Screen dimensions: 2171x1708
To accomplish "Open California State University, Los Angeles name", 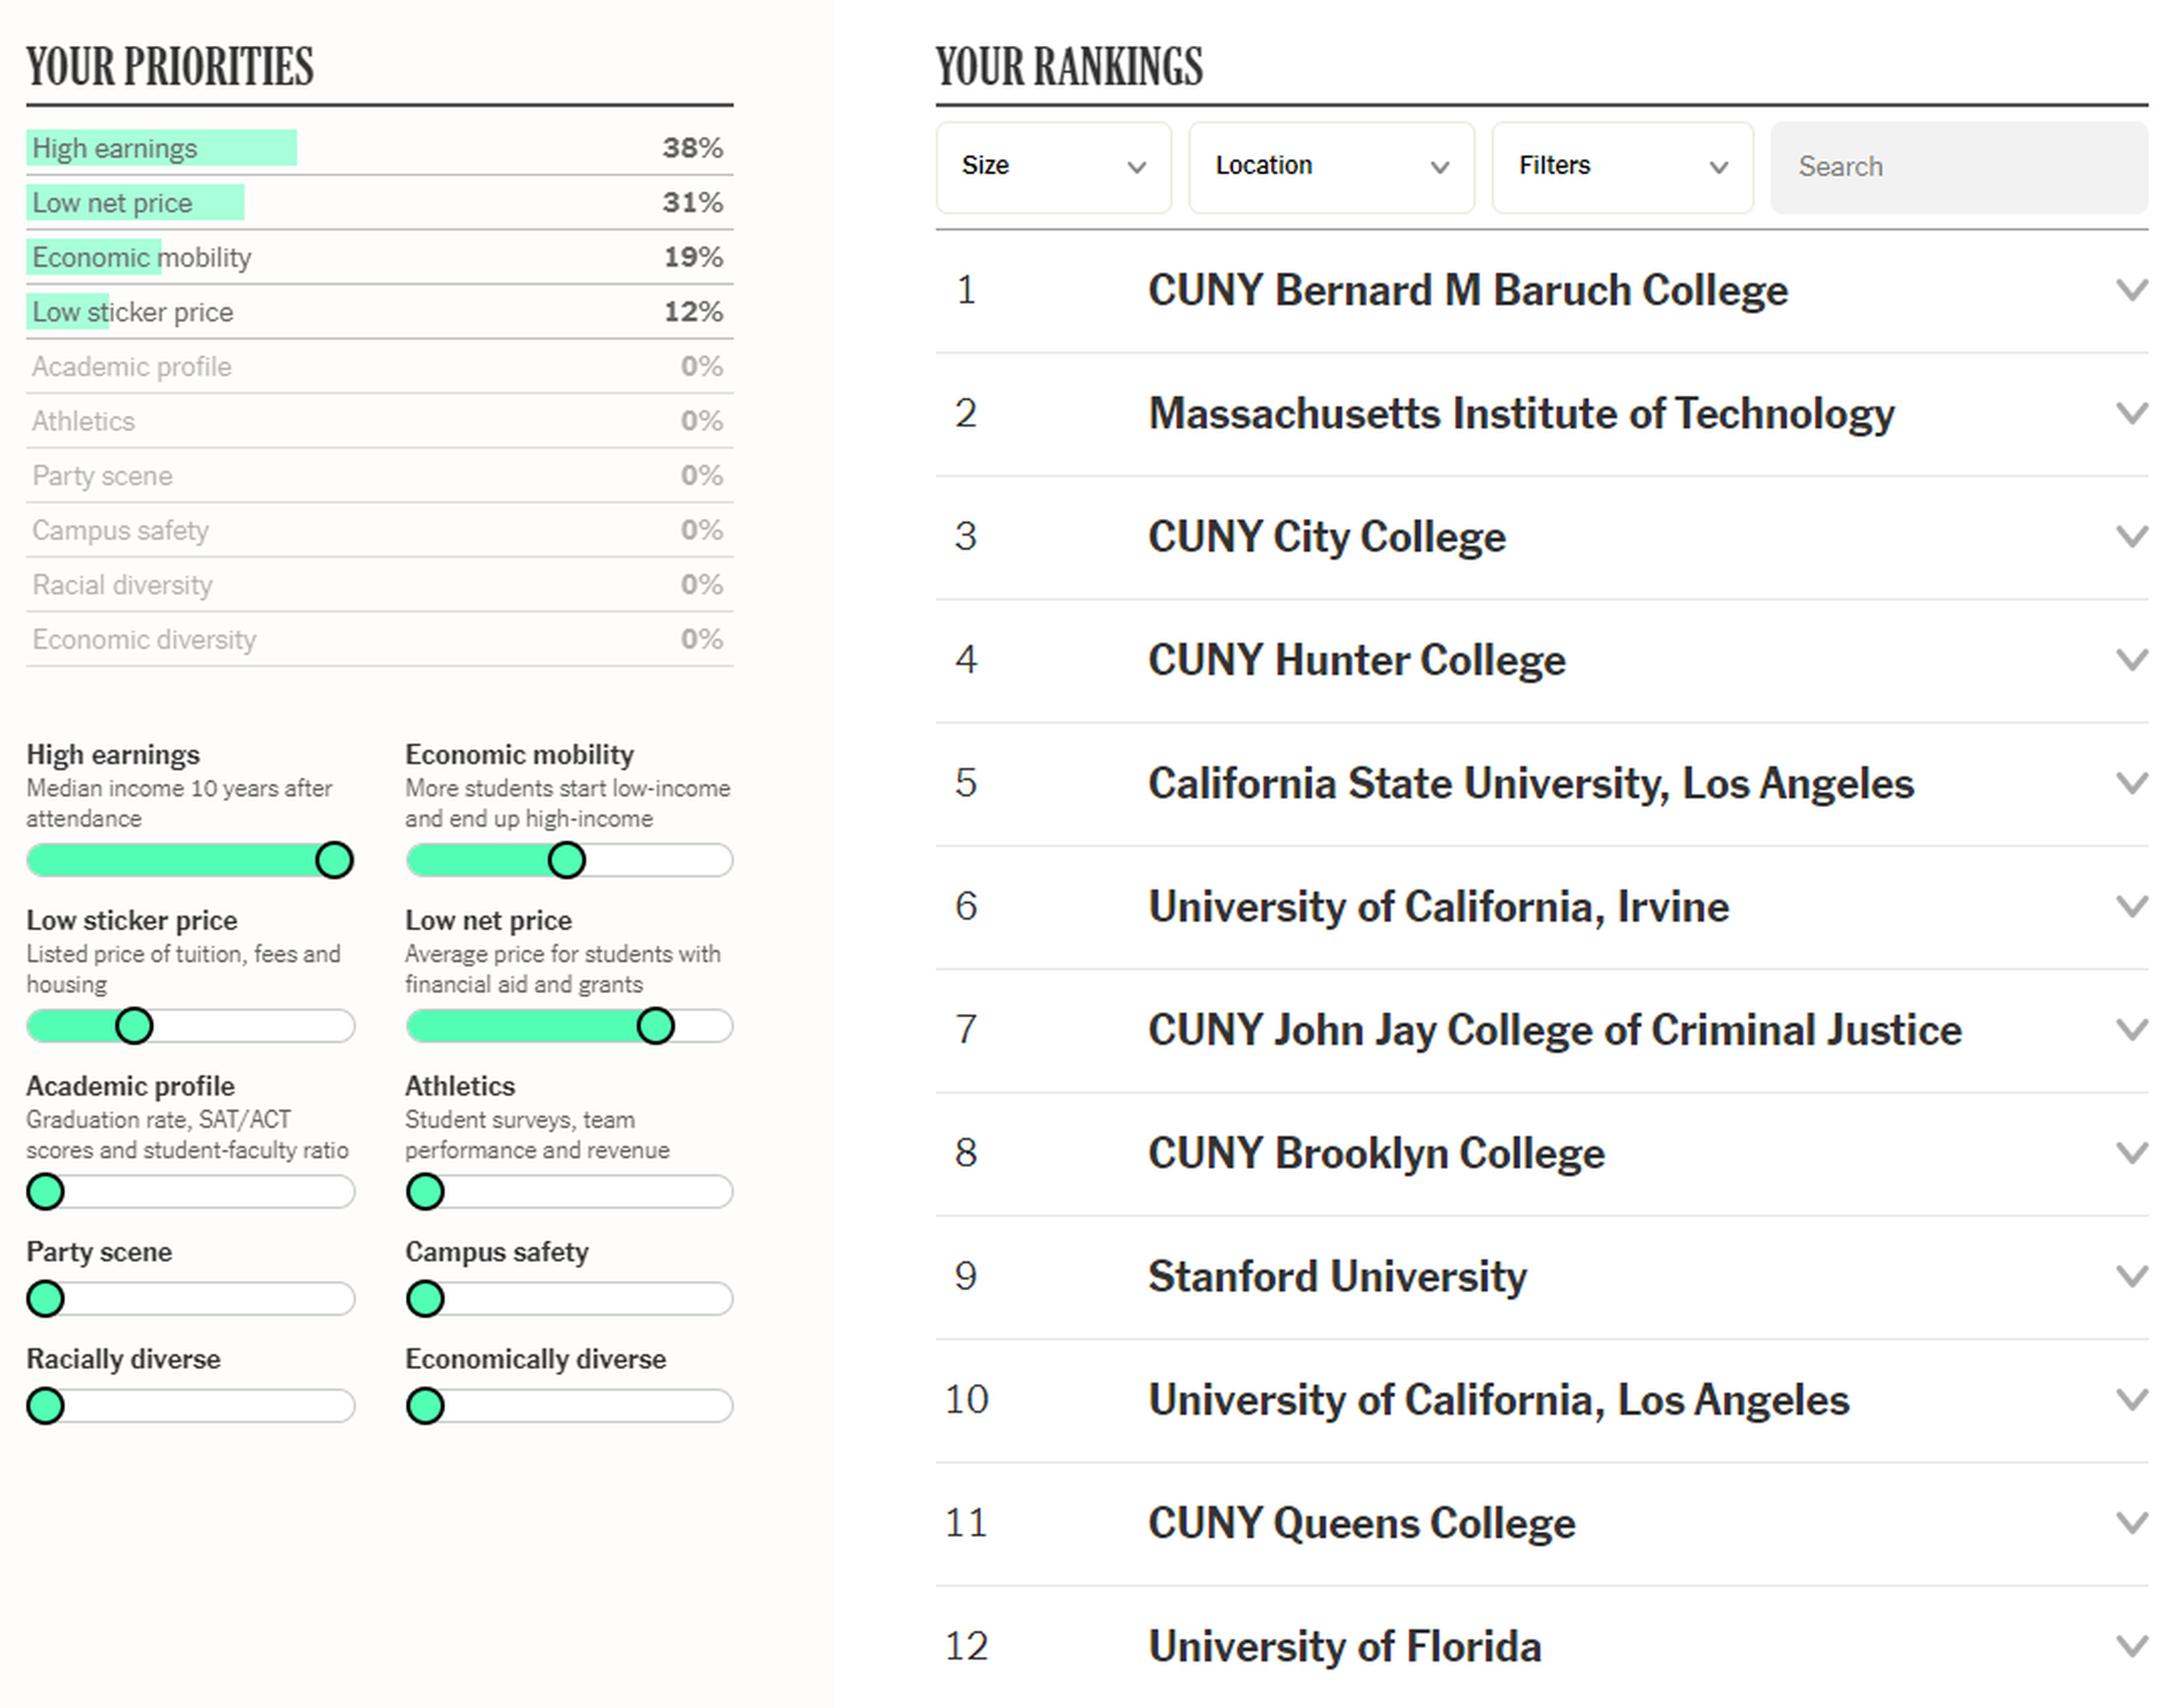I will [1531, 784].
